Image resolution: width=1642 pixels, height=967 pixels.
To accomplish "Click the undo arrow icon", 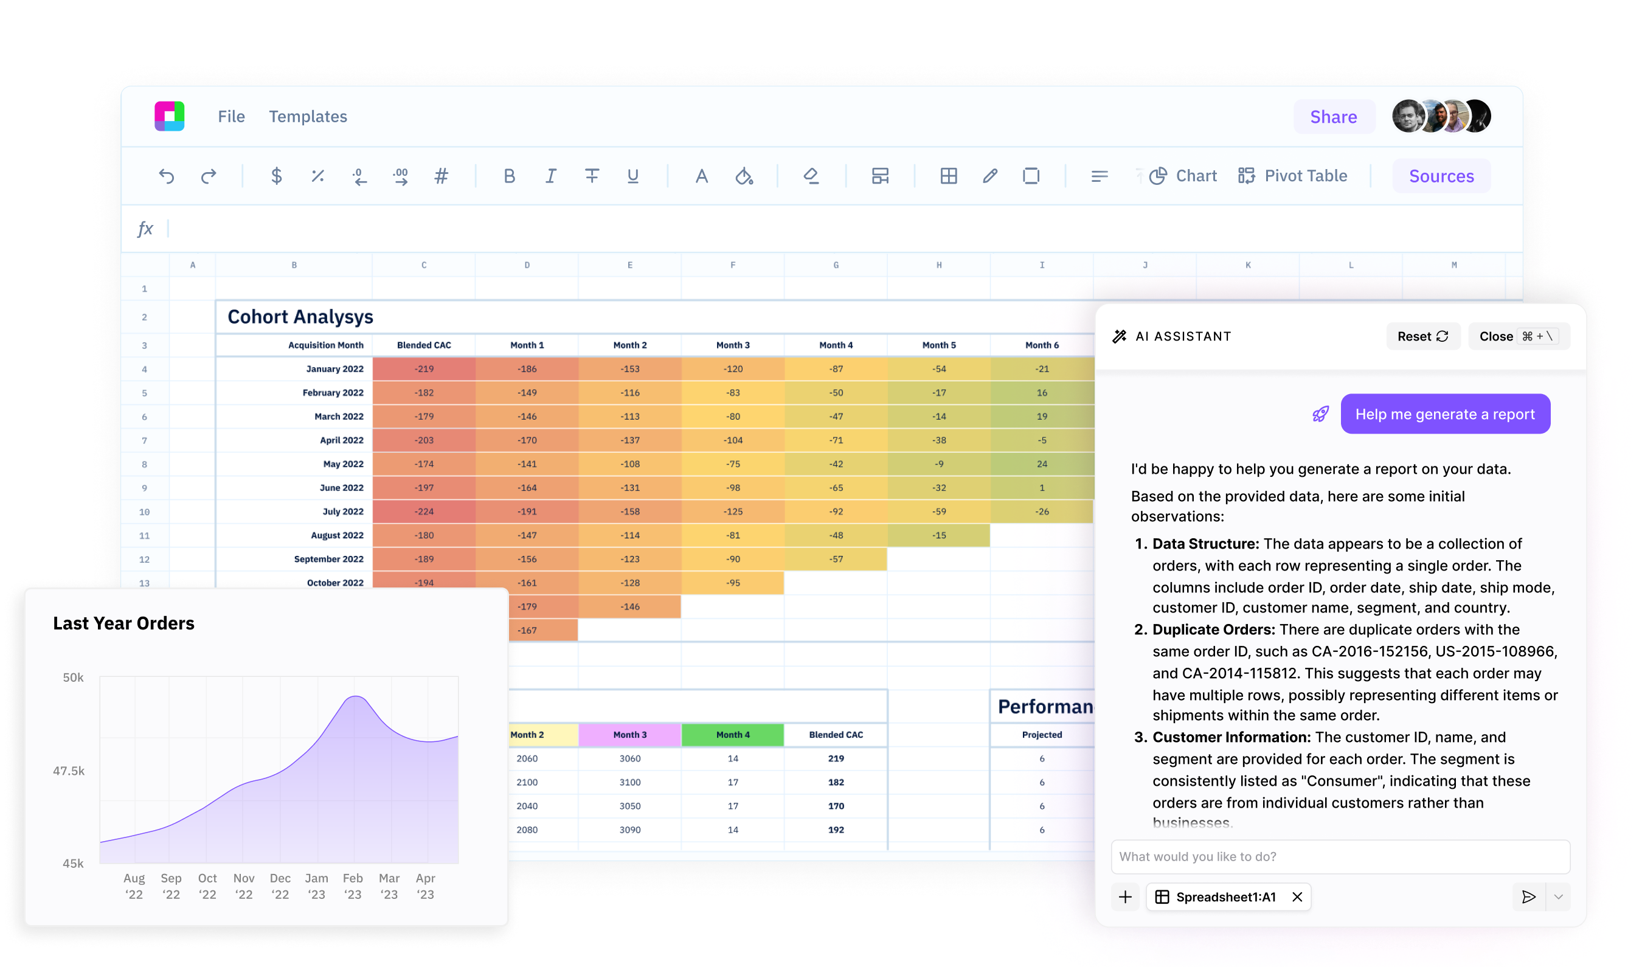I will pyautogui.click(x=167, y=176).
